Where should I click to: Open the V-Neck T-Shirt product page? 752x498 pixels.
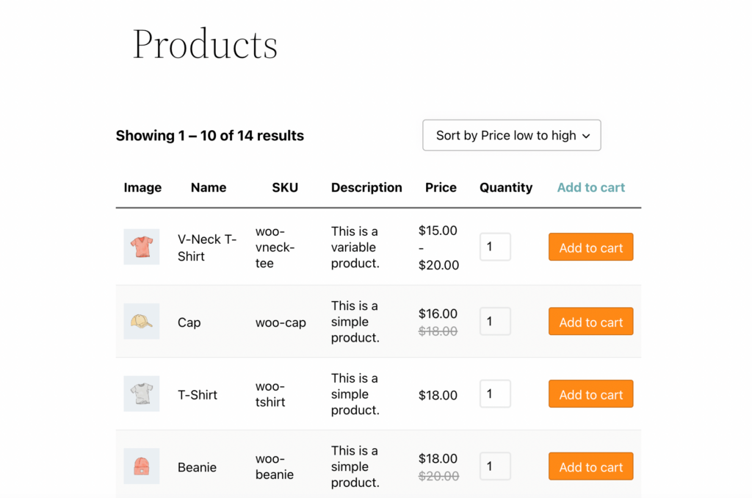(x=207, y=247)
